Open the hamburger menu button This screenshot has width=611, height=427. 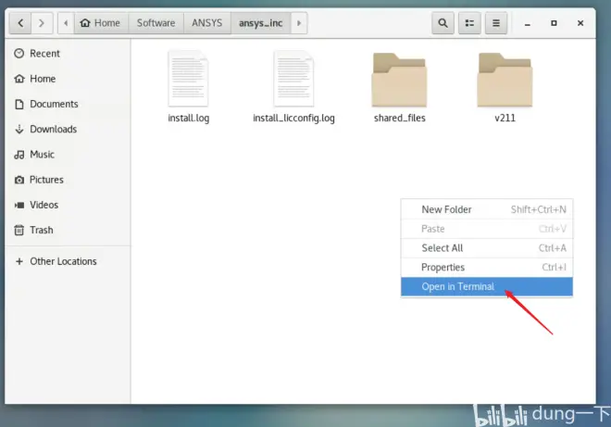click(x=496, y=23)
